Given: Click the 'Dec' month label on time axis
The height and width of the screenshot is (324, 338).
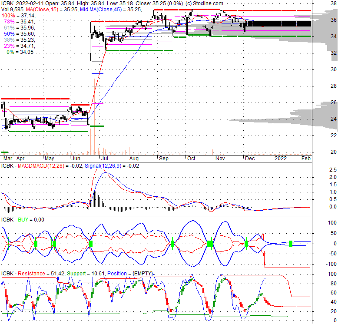Looking at the screenshot, I should 250,159.
